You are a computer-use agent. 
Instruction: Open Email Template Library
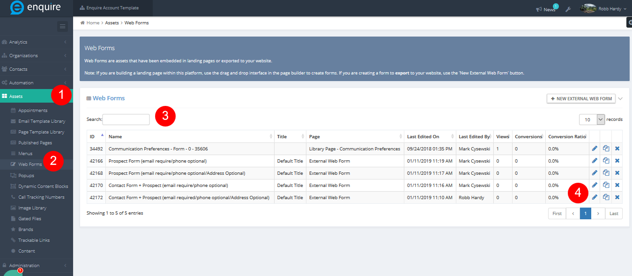click(x=42, y=121)
